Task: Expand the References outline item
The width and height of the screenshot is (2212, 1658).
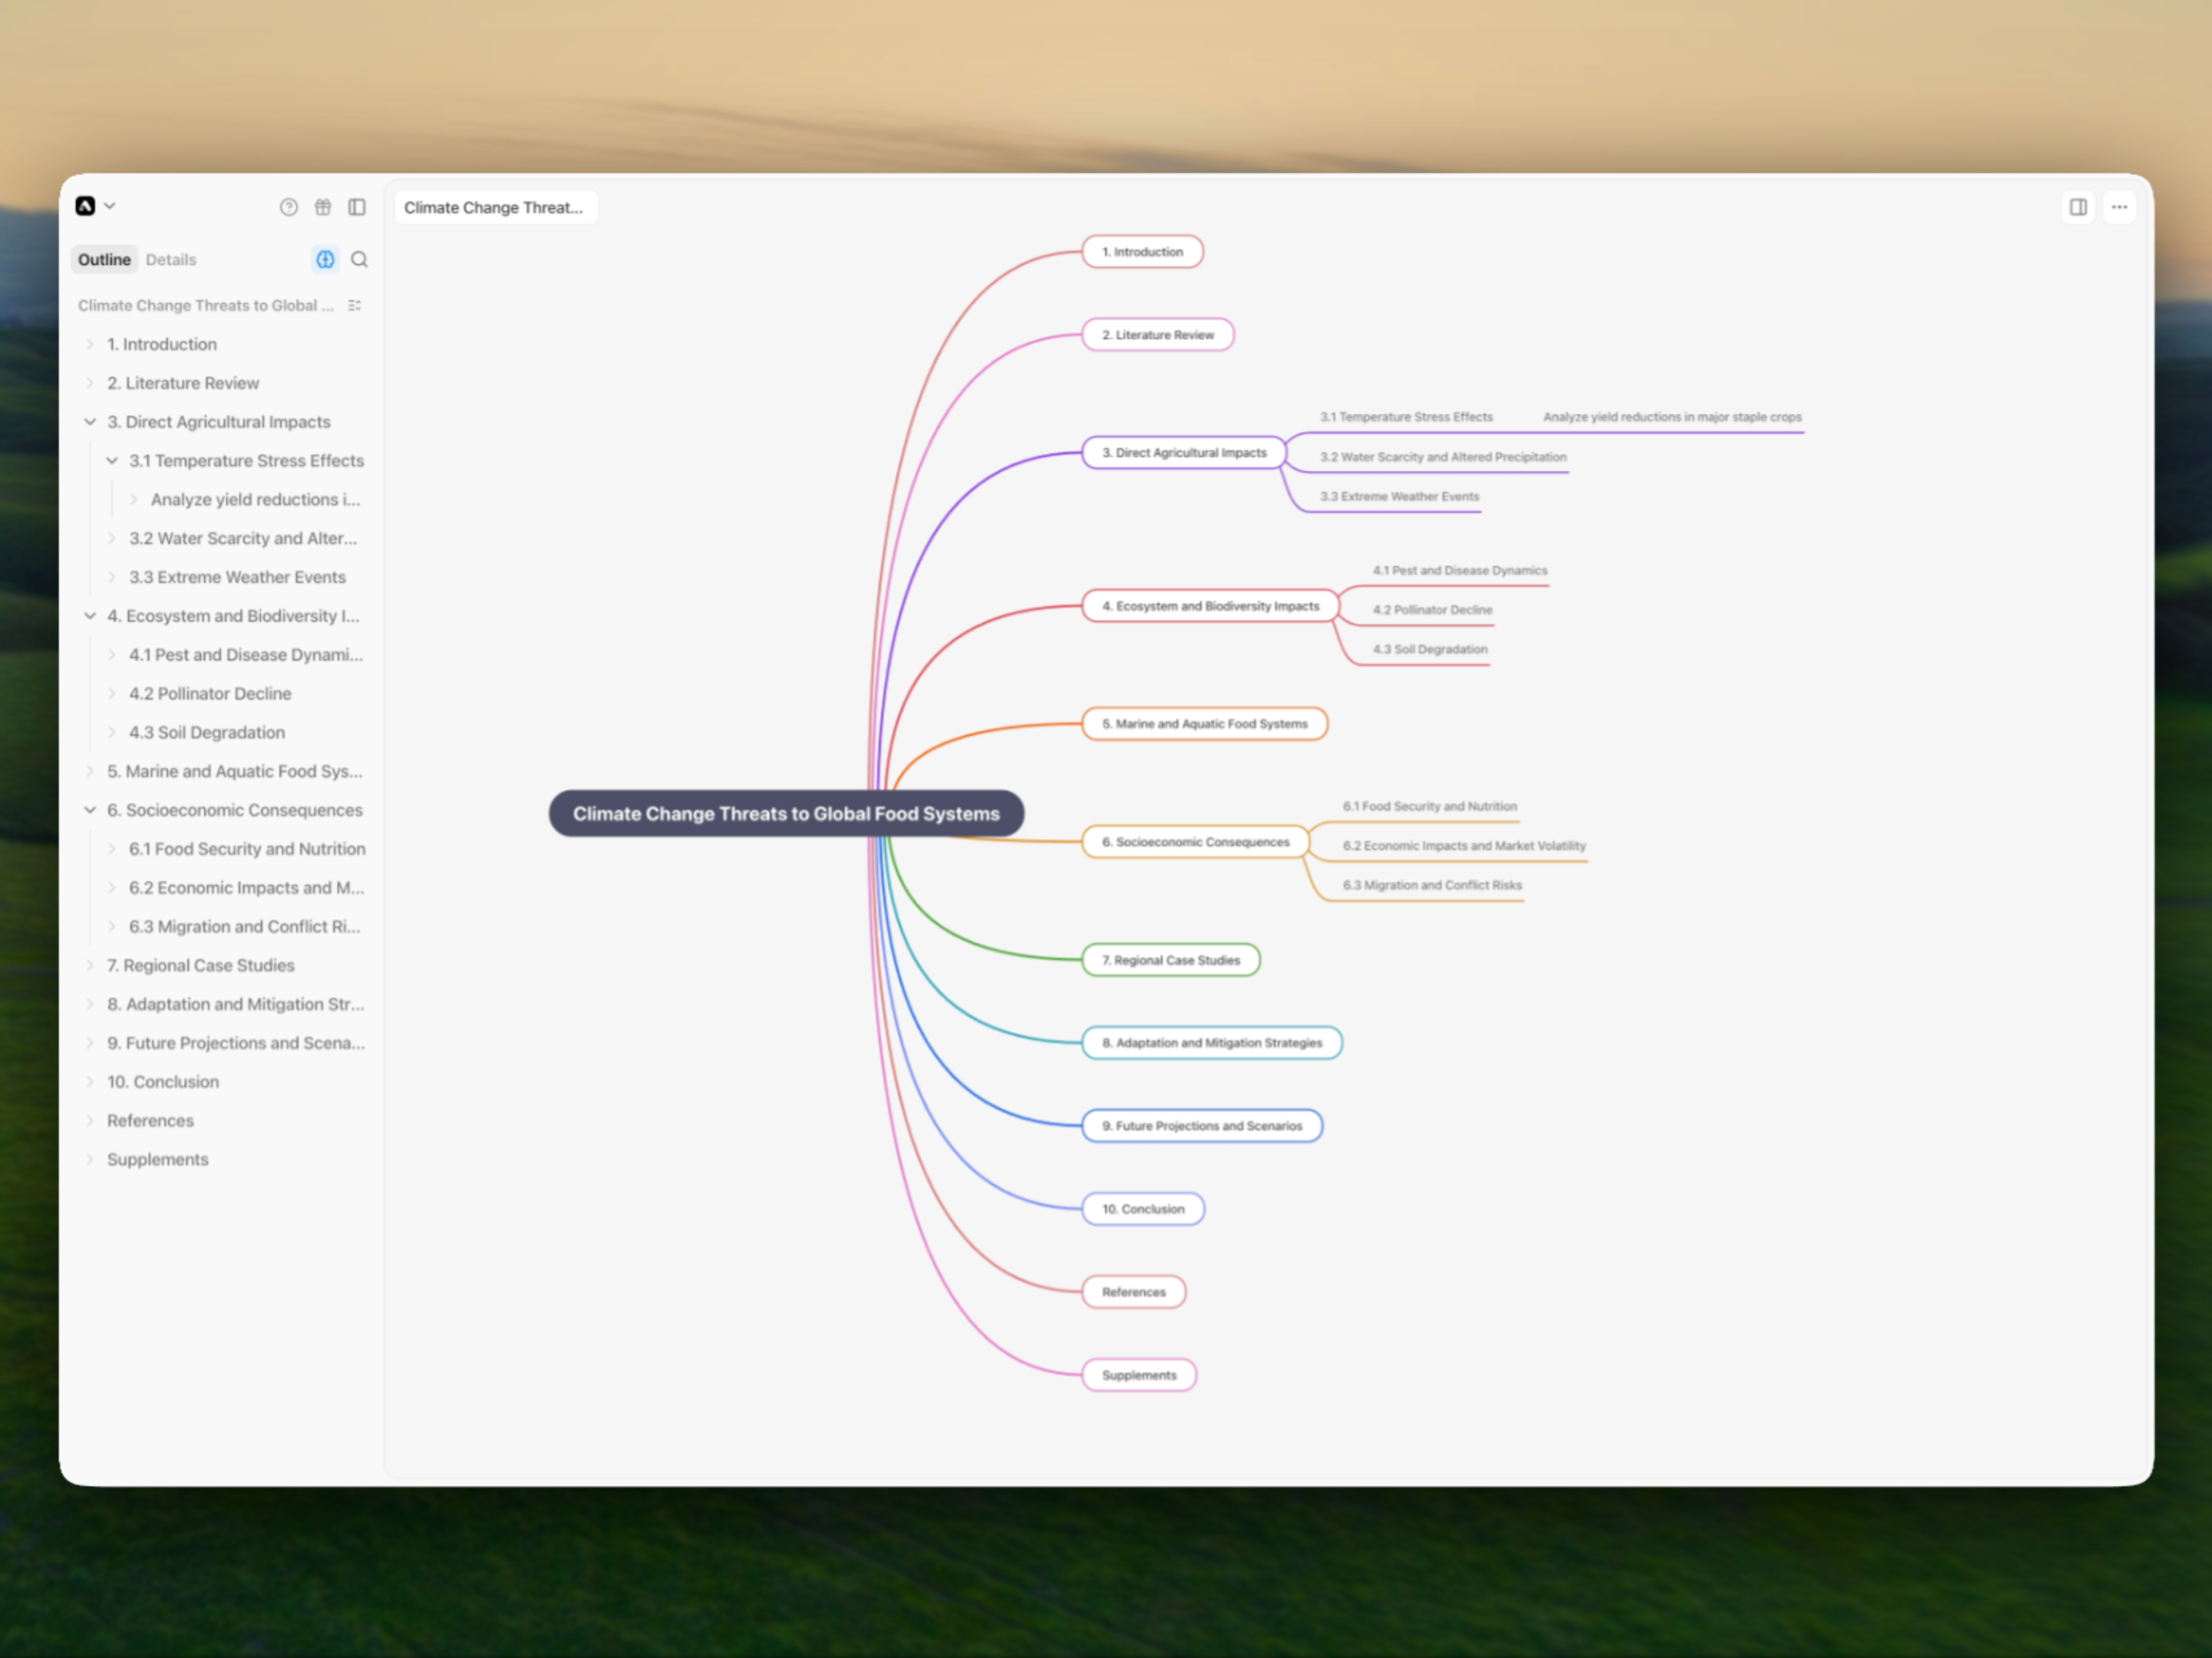Action: 90,1120
